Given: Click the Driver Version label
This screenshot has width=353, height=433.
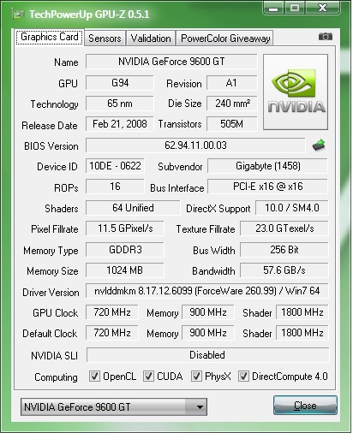Looking at the screenshot, I should tap(51, 293).
